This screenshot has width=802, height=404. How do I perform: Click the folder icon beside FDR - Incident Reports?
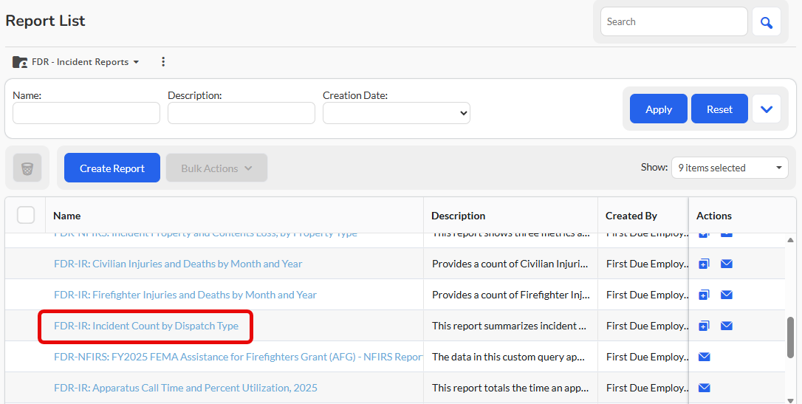20,62
